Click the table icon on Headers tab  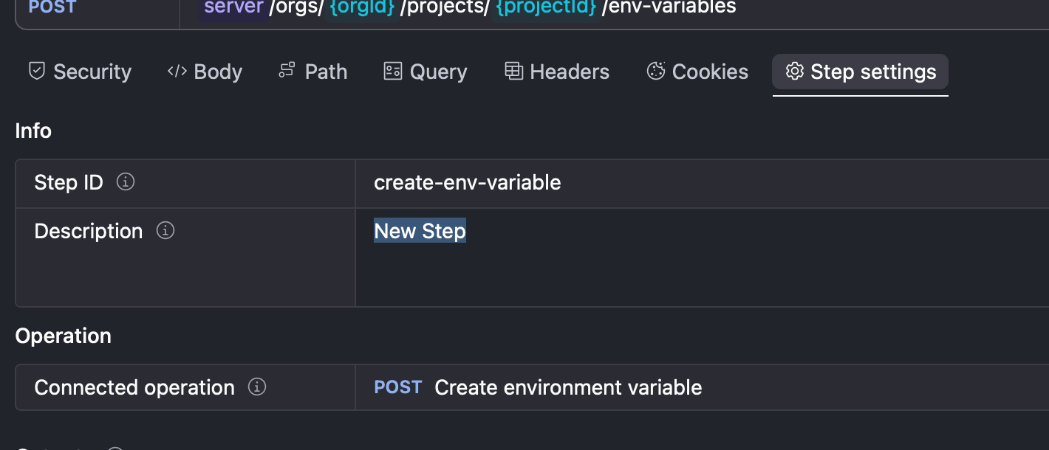point(513,71)
